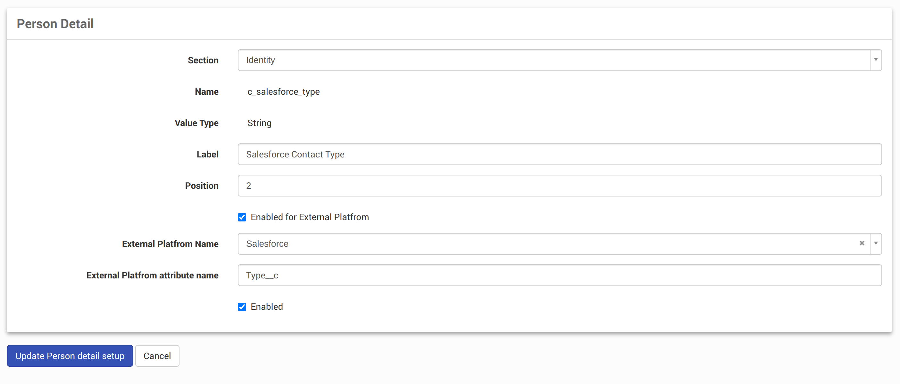900x384 pixels.
Task: Click the 'Enabled' checkbox label text
Action: click(x=267, y=307)
